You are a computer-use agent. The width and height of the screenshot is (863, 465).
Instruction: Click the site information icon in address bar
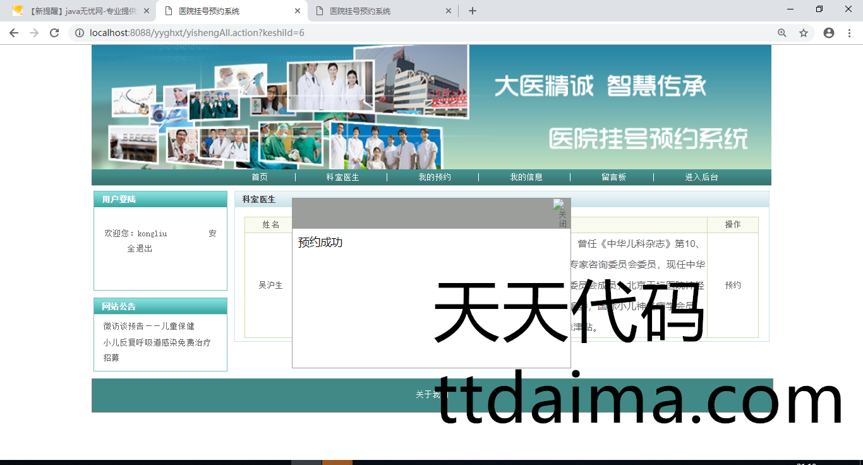(x=80, y=33)
